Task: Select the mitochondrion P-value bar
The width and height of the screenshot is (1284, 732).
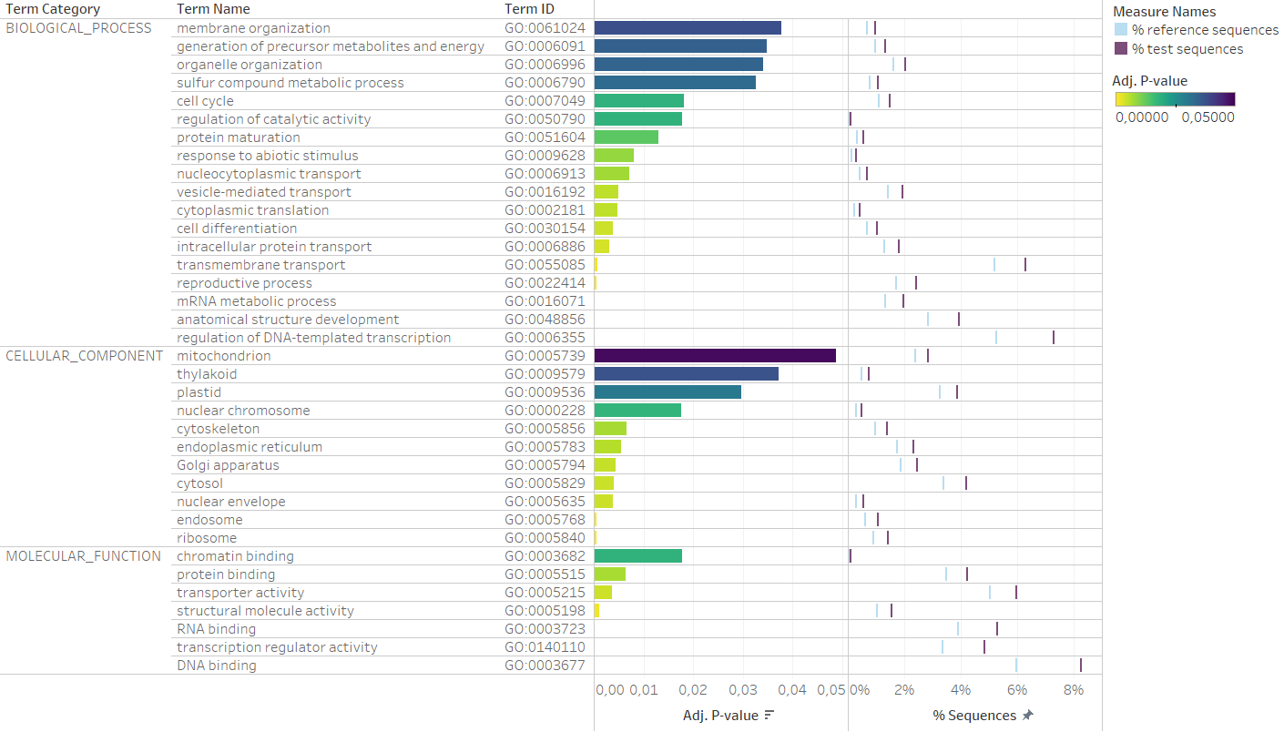Action: (x=715, y=356)
